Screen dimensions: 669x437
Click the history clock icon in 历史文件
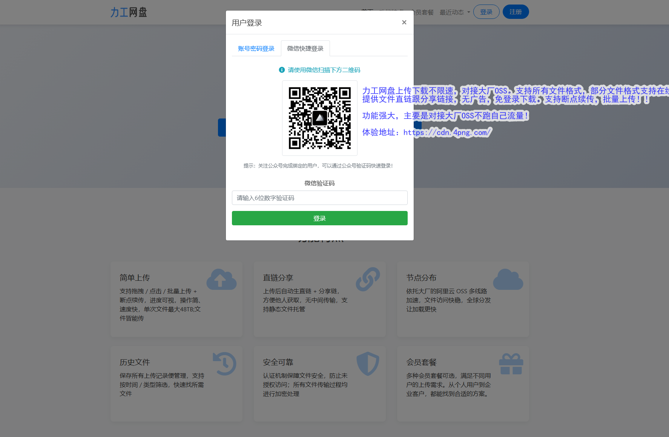click(x=225, y=364)
